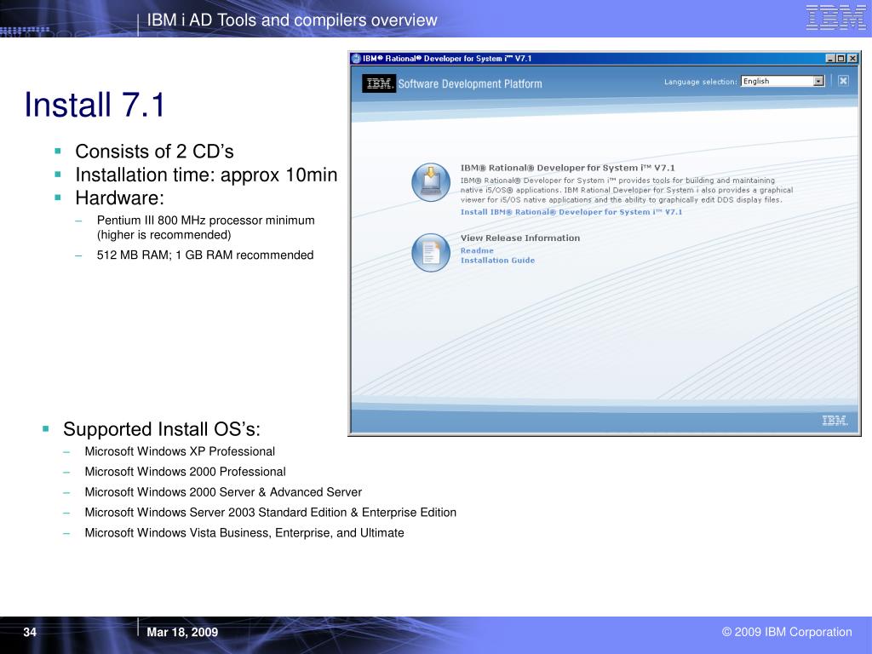The width and height of the screenshot is (872, 654).
Task: Click the document icon beside View Release Information
Action: point(430,252)
